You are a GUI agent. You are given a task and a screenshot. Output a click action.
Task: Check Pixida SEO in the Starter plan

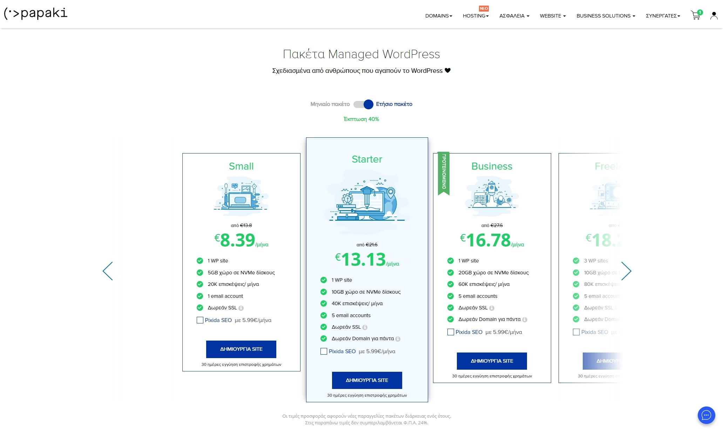(x=324, y=351)
